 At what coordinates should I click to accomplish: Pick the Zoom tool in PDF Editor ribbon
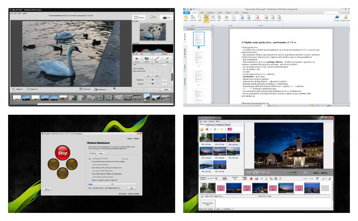click(200, 18)
